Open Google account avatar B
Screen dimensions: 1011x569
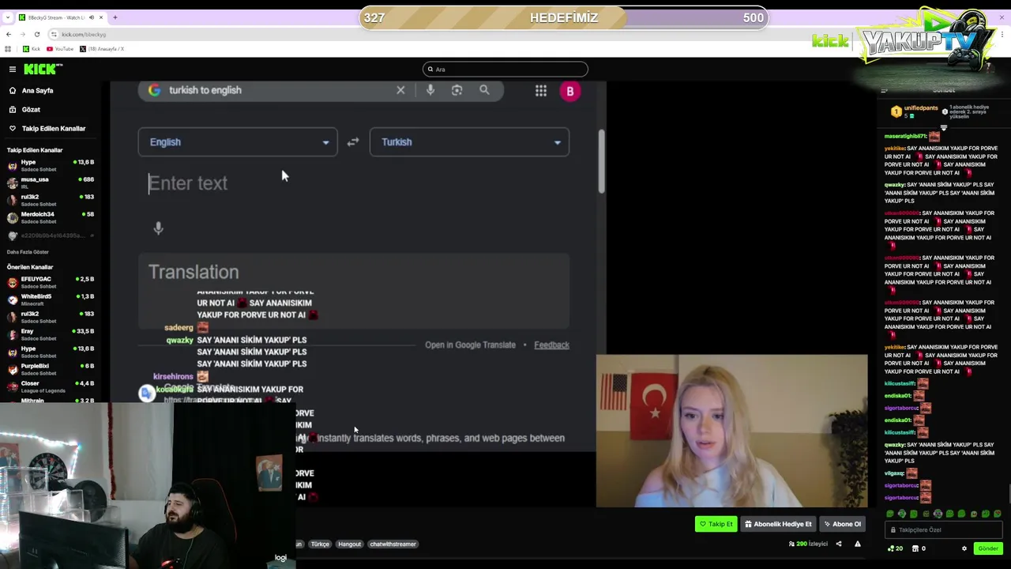(x=570, y=91)
